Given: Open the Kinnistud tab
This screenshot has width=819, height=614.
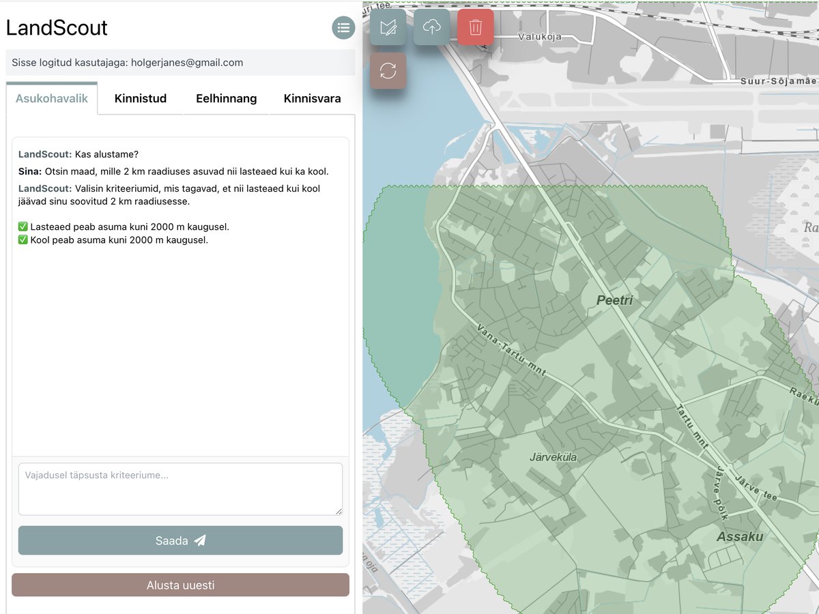Looking at the screenshot, I should click(x=141, y=98).
